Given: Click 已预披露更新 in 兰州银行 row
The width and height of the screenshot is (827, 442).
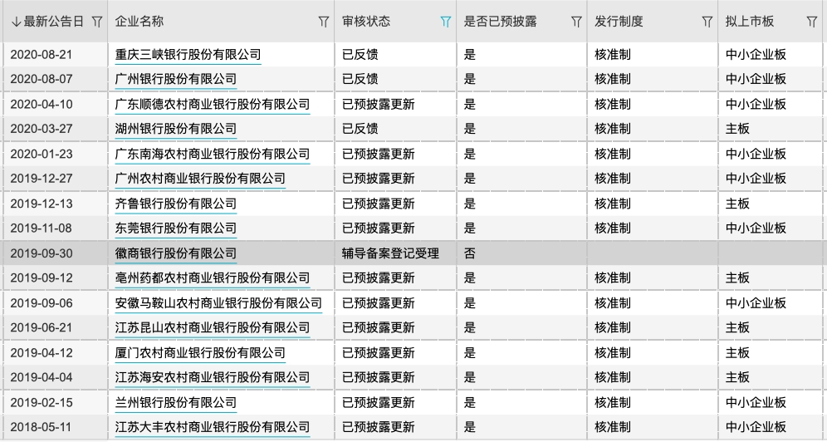Looking at the screenshot, I should tap(378, 403).
